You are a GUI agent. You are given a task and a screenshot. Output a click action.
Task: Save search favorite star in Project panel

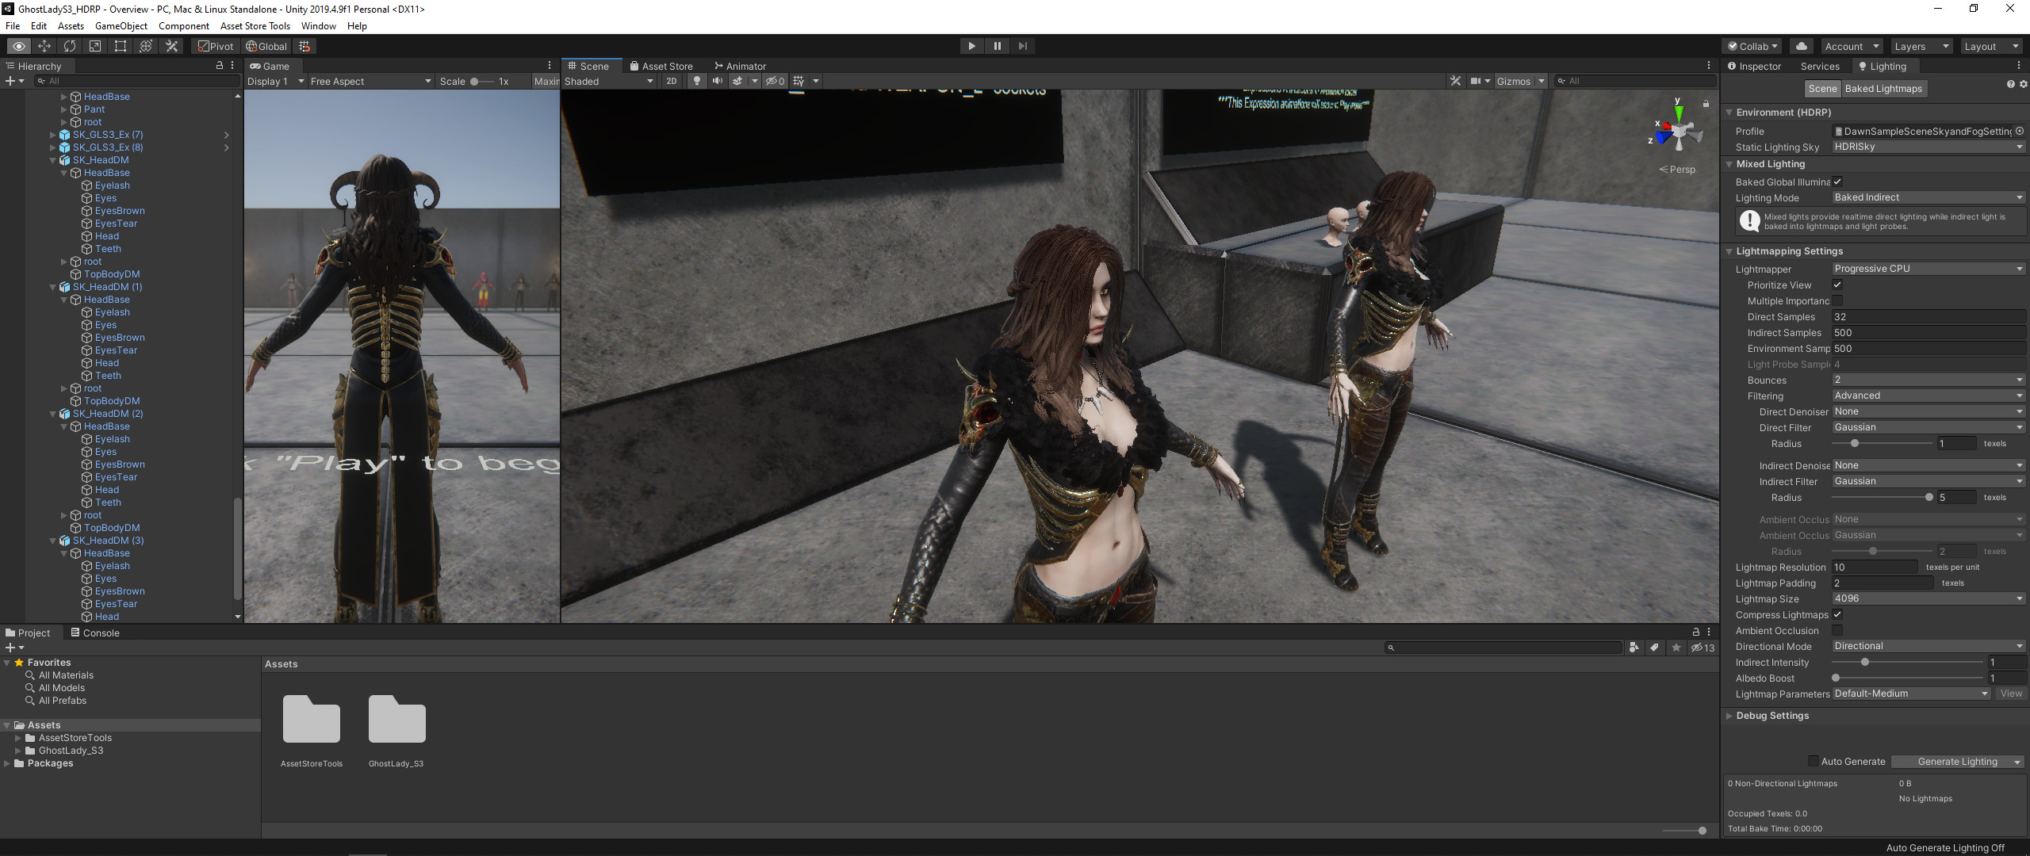[1676, 648]
